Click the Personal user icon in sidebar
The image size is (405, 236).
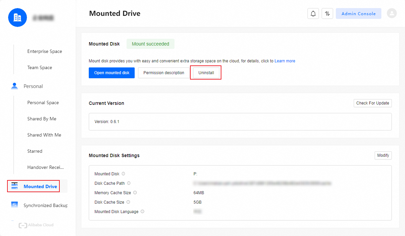[14, 86]
